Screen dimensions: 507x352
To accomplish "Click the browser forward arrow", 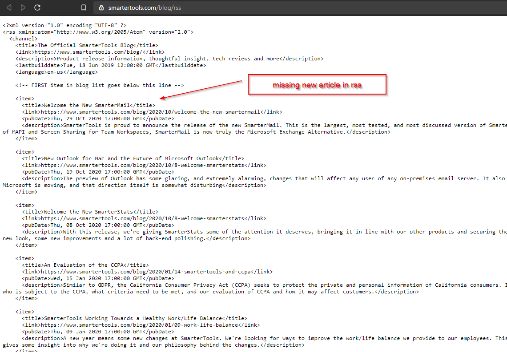I will pyautogui.click(x=23, y=8).
